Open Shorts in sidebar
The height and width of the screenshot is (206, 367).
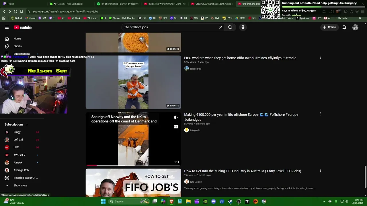coord(17,46)
